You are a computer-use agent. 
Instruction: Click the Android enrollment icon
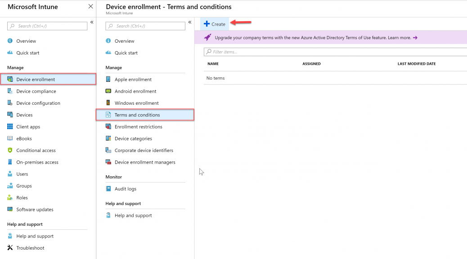click(108, 91)
